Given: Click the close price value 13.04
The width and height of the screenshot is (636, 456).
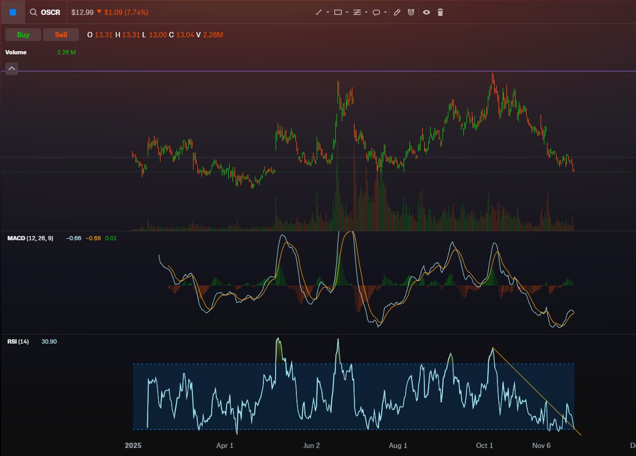Looking at the screenshot, I should point(185,35).
